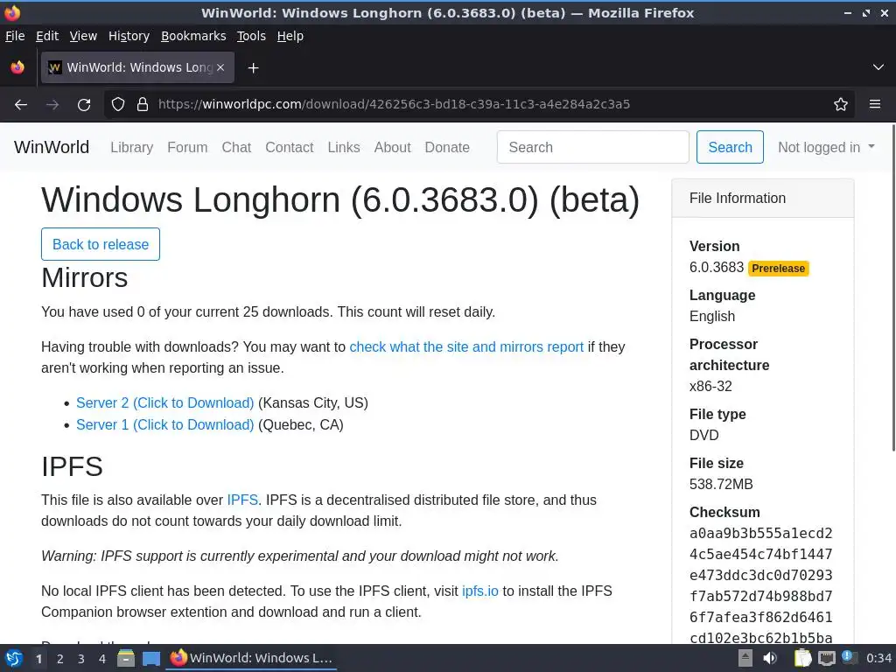Visit the ipfs.io link
Viewport: 896px width, 672px height.
480,591
